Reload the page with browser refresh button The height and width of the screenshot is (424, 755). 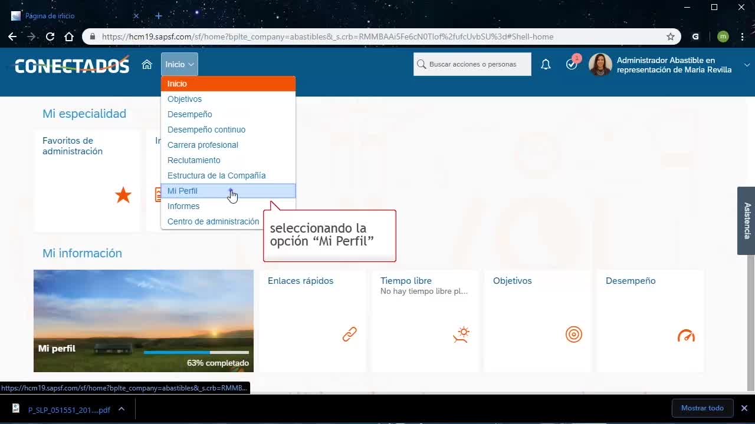tap(50, 37)
